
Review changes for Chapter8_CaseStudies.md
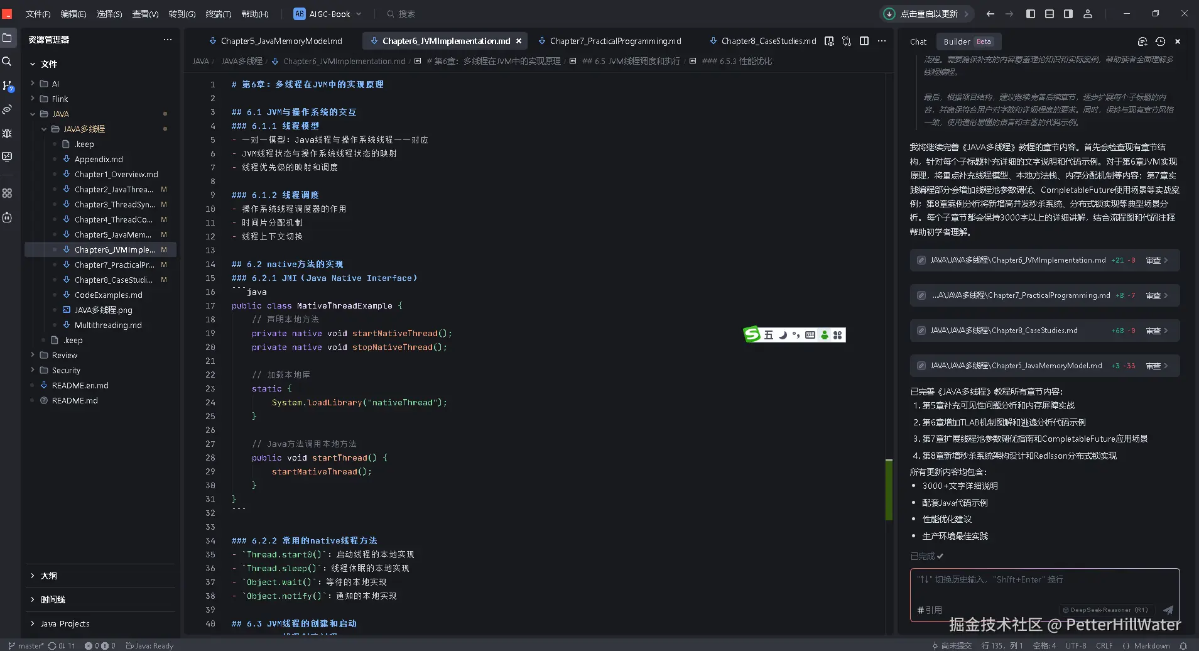1156,331
